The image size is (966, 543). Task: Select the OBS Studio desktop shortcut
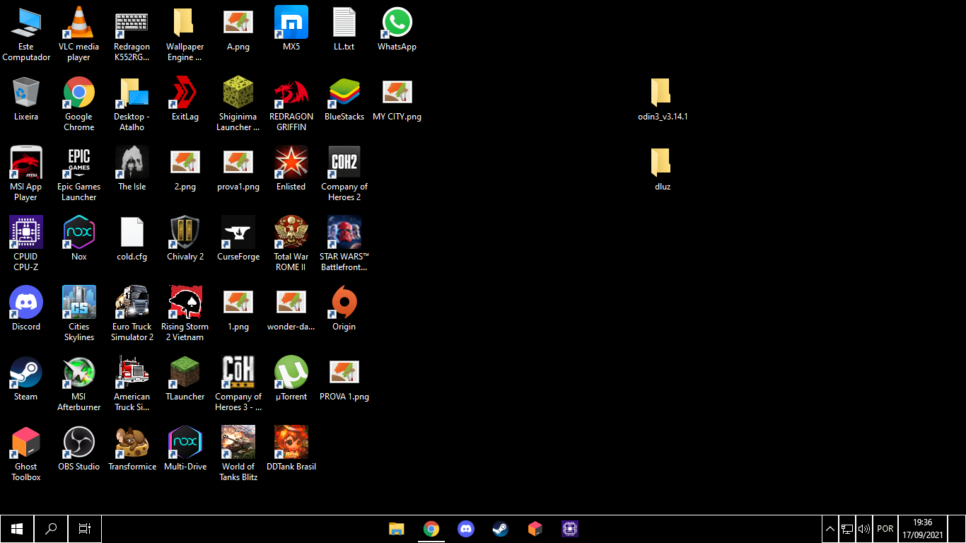pos(79,448)
